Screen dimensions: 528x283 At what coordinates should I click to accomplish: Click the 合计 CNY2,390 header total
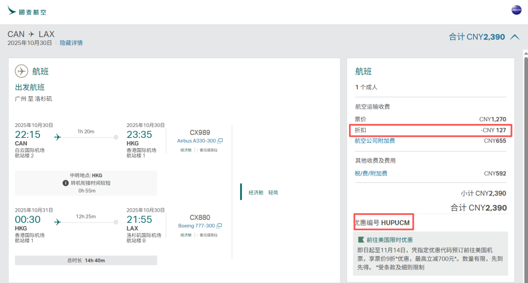(477, 37)
